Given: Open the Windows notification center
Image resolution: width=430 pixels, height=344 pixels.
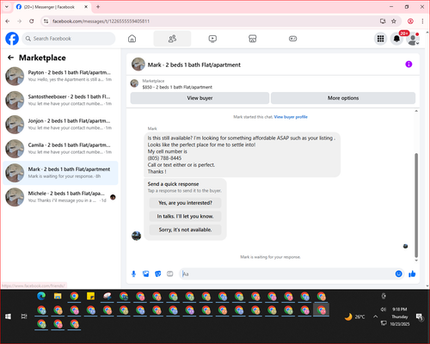Looking at the screenshot, I should click(420, 316).
